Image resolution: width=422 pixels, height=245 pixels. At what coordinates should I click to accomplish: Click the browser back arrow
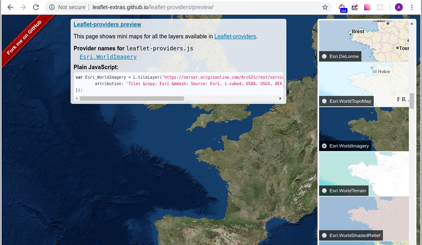[x=10, y=7]
